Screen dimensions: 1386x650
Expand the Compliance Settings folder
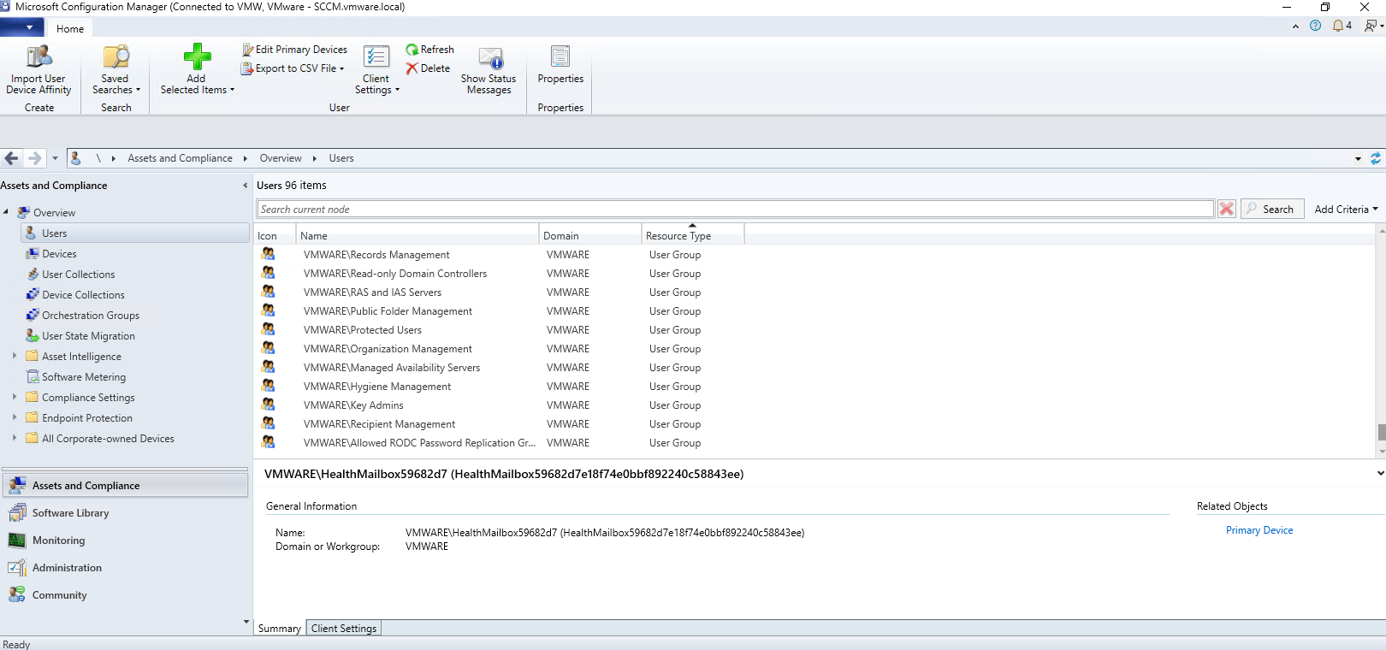click(15, 397)
